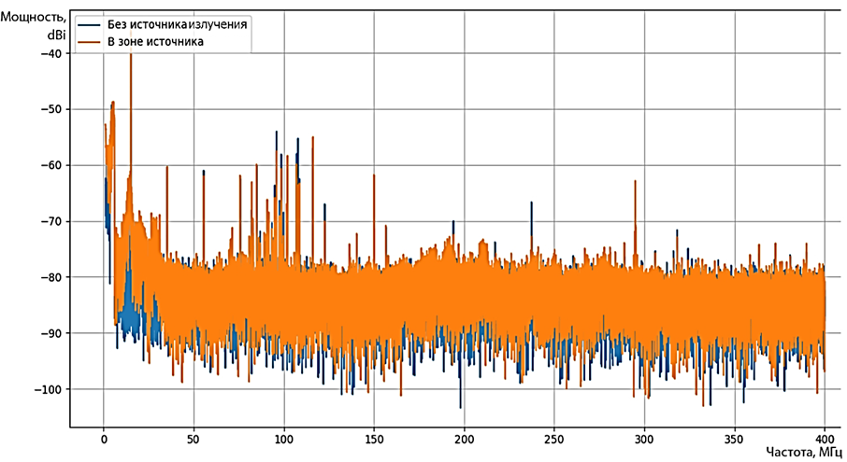Click the 0 tick label on x-axis
Image resolution: width=847 pixels, height=462 pixels.
104,437
